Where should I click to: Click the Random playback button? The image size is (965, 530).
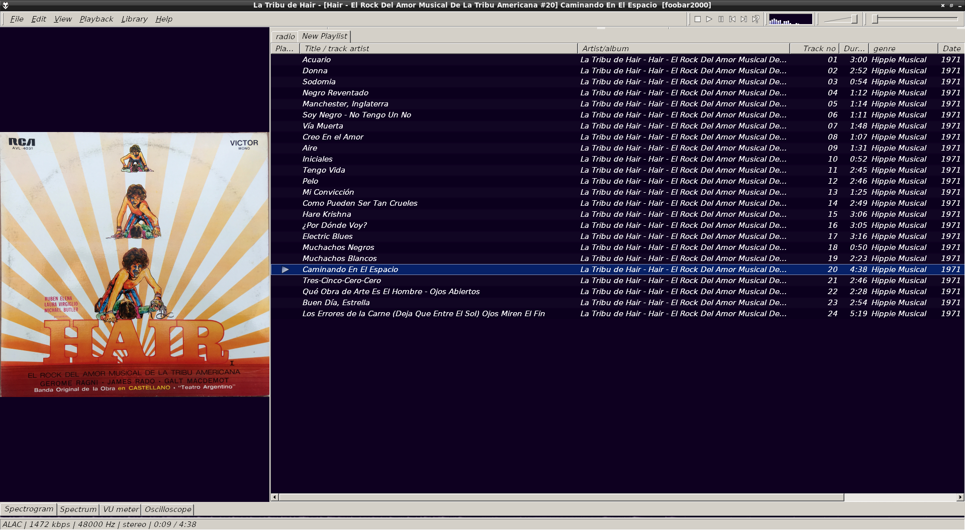[755, 19]
